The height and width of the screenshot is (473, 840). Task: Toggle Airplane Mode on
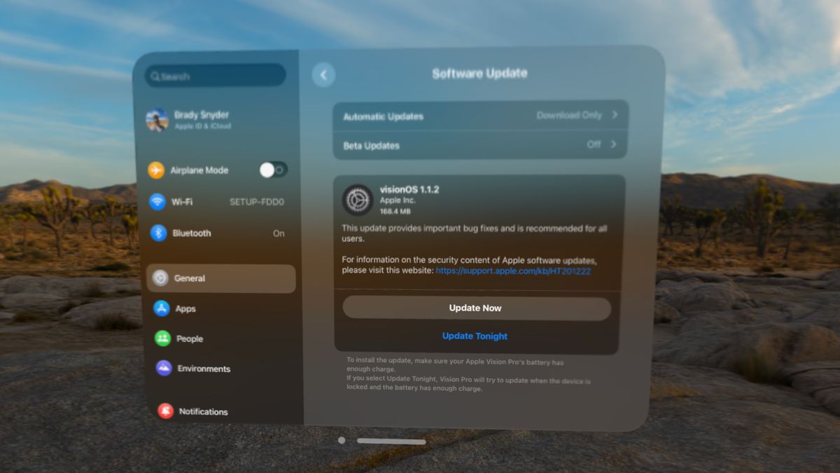[x=273, y=170]
